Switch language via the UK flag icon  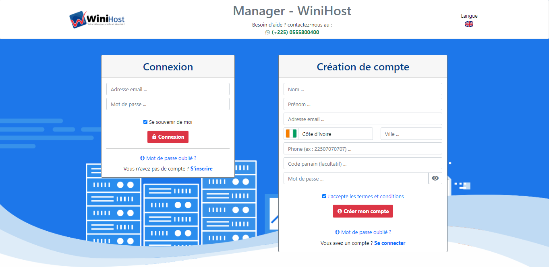point(469,24)
